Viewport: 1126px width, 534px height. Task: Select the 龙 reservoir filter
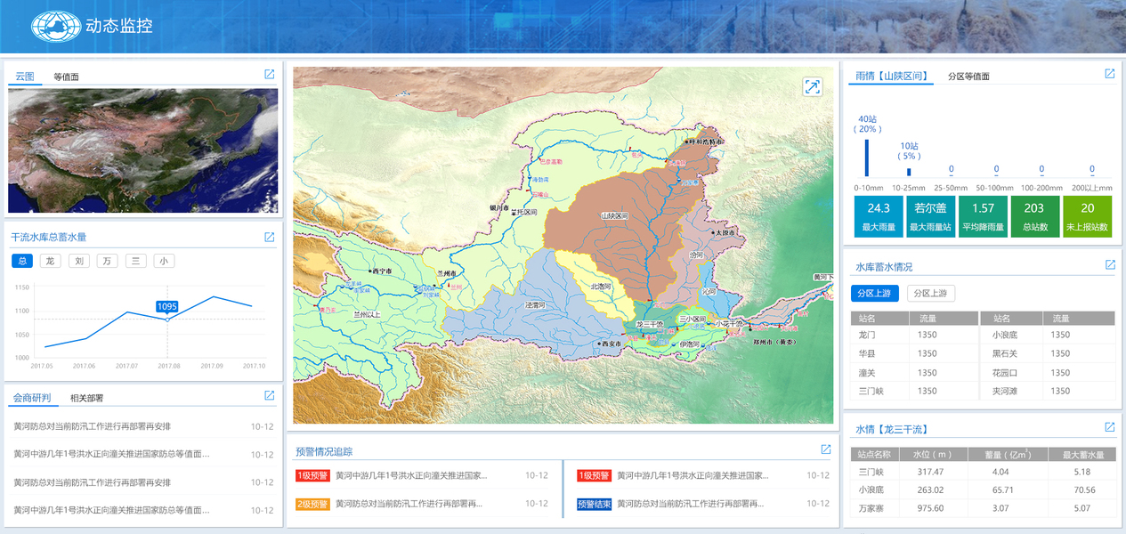click(51, 261)
